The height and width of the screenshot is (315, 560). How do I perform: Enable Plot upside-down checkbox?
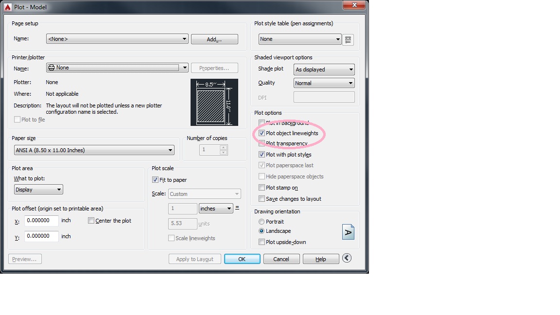[262, 242]
